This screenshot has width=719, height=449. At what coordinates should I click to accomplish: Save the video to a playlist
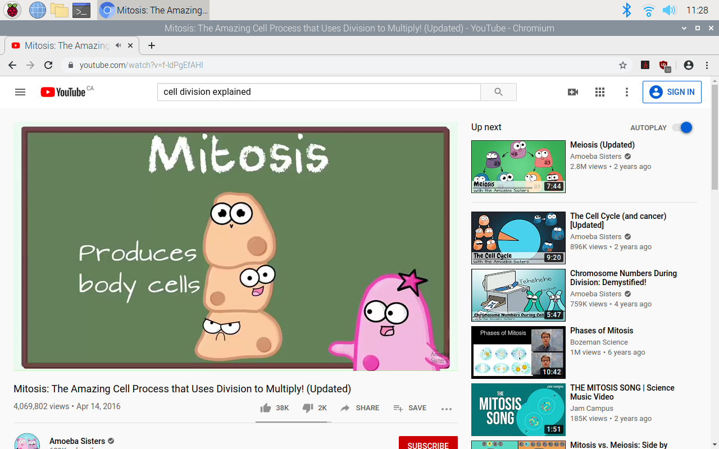pyautogui.click(x=409, y=408)
